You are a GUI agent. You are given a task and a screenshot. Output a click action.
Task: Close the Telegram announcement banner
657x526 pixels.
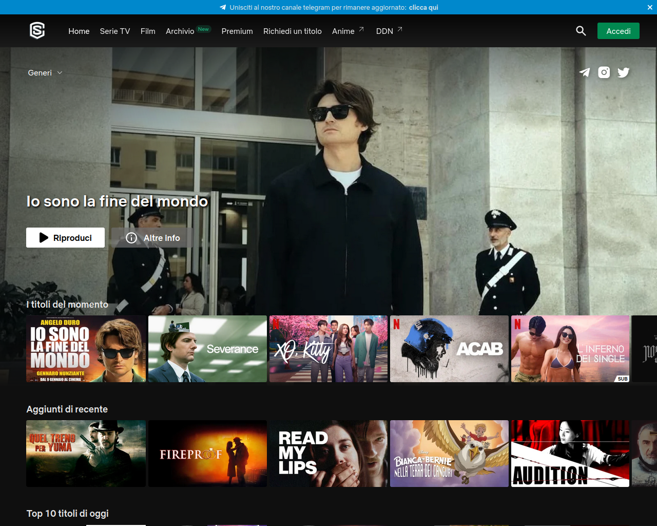pyautogui.click(x=650, y=7)
